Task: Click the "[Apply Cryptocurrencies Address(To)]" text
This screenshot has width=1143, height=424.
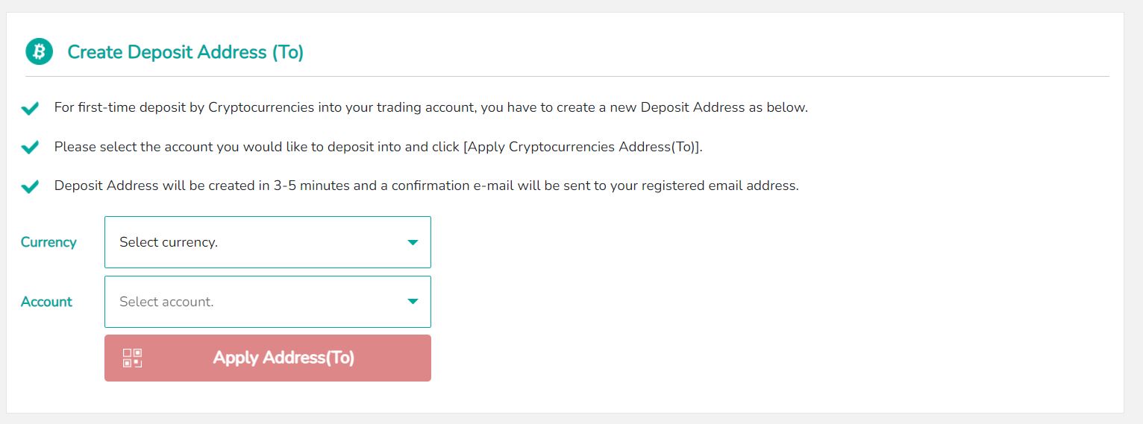Action: point(583,147)
